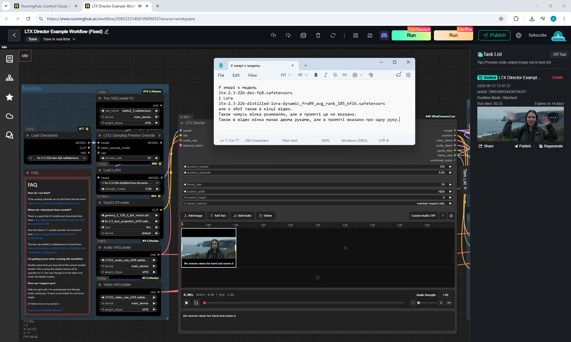Toggle the Audio VAELoader node collapse dot
The image size is (571, 342).
click(x=100, y=248)
